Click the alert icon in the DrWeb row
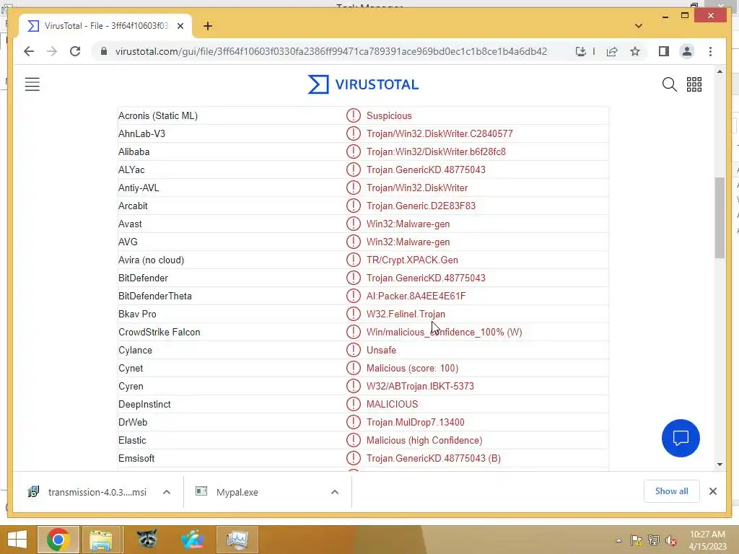The height and width of the screenshot is (554, 739). click(353, 422)
